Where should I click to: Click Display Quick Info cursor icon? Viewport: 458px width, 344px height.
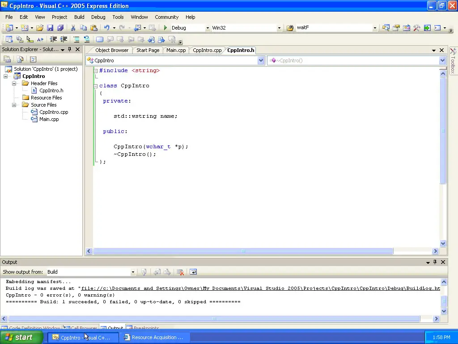tap(30, 39)
